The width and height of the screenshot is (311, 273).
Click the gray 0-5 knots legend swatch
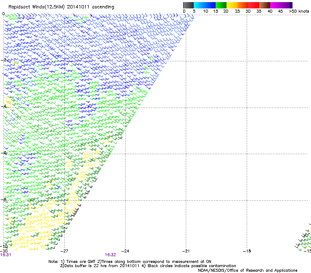click(188, 5)
